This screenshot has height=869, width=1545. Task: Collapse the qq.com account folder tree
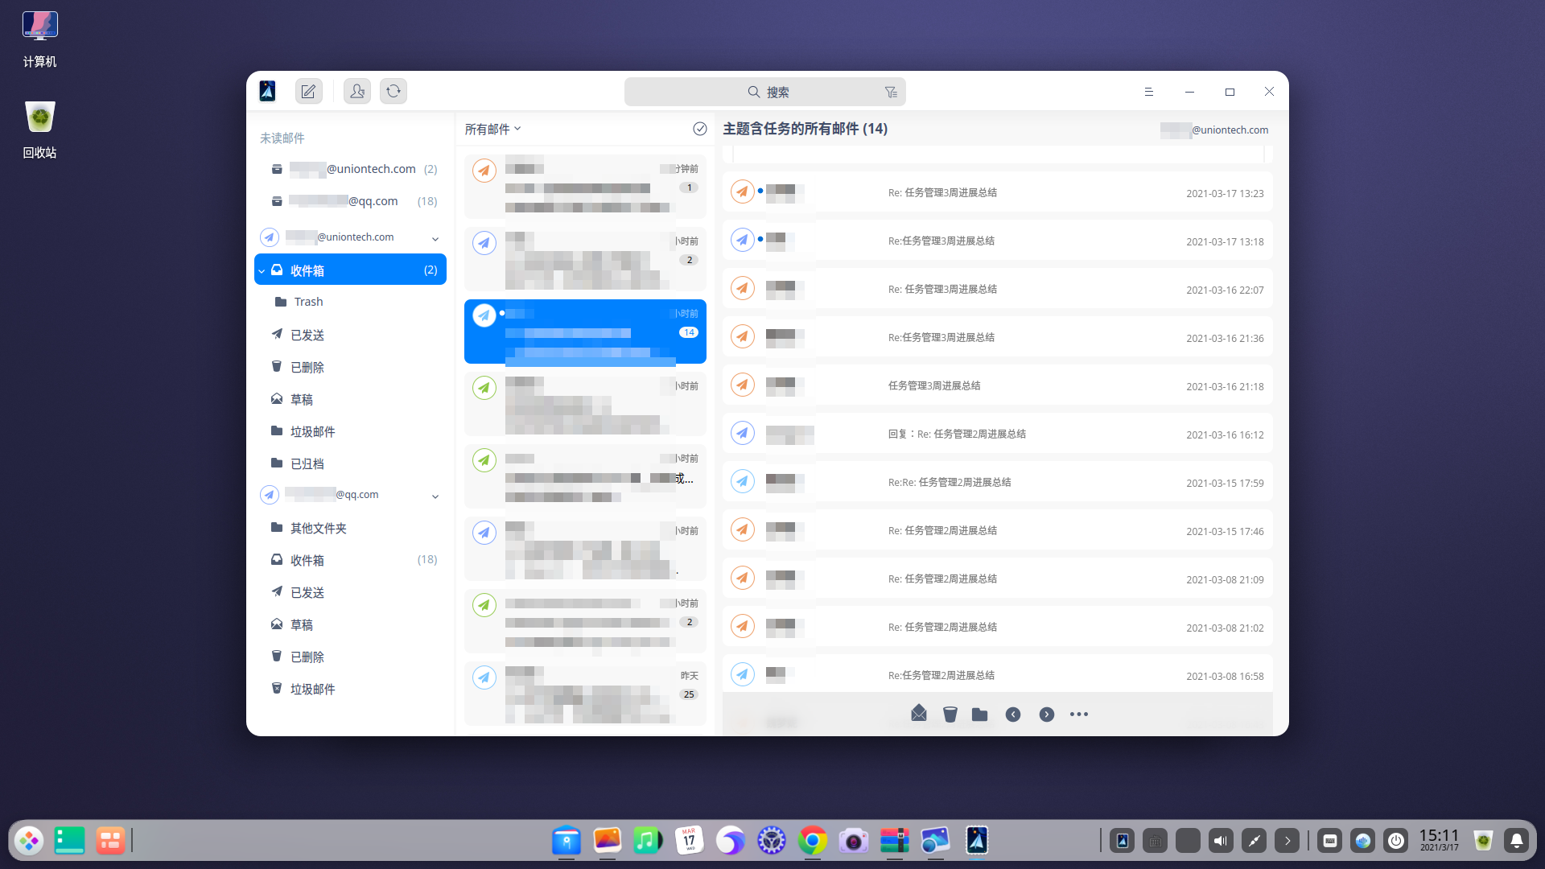435,496
